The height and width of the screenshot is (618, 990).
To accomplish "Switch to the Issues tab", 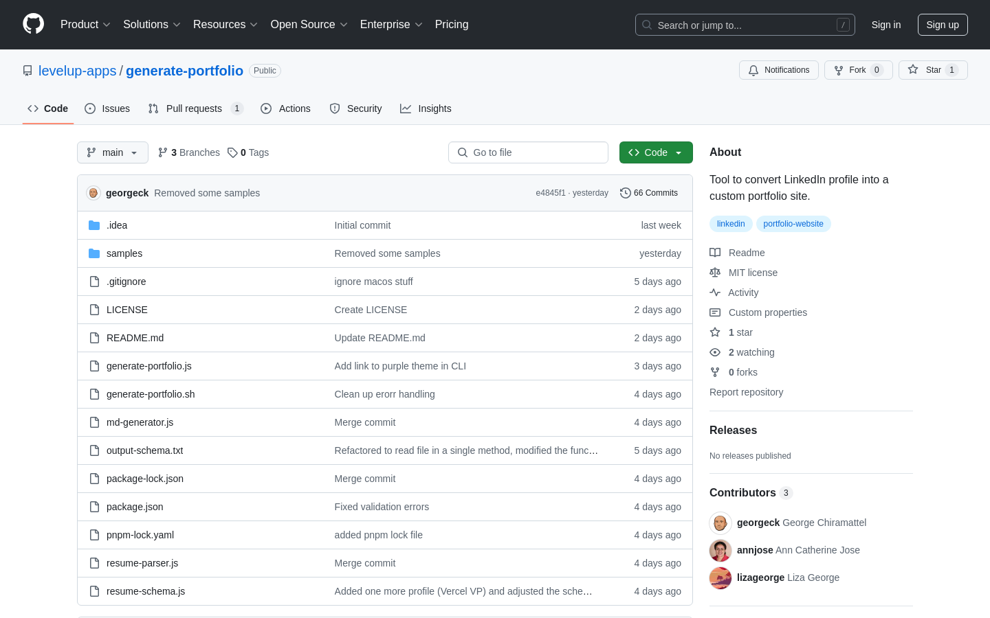I will point(107,108).
